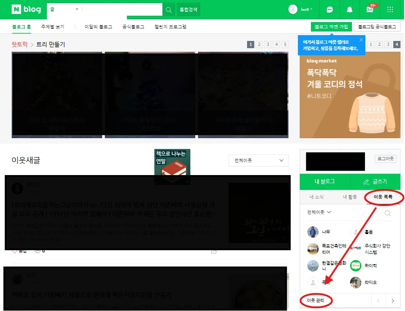Go to hot topic page 2
The image size is (405, 311).
(x=259, y=45)
